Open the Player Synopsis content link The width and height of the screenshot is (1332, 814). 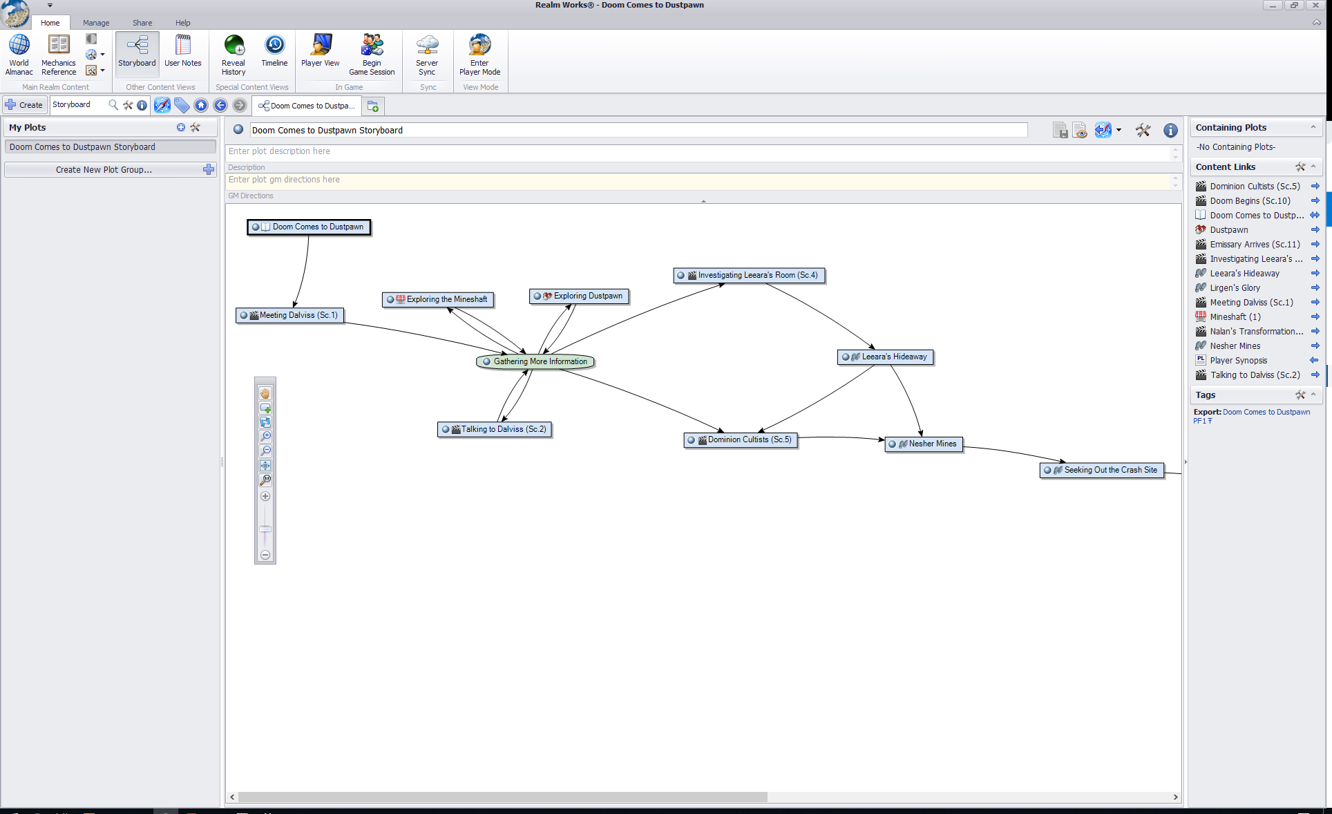[1238, 360]
